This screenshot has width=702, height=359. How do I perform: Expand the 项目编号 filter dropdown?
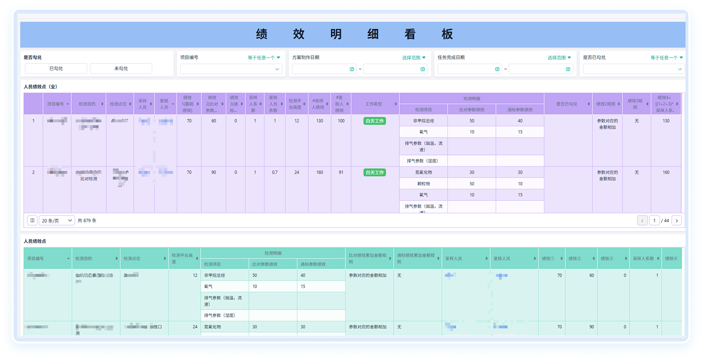(x=231, y=69)
